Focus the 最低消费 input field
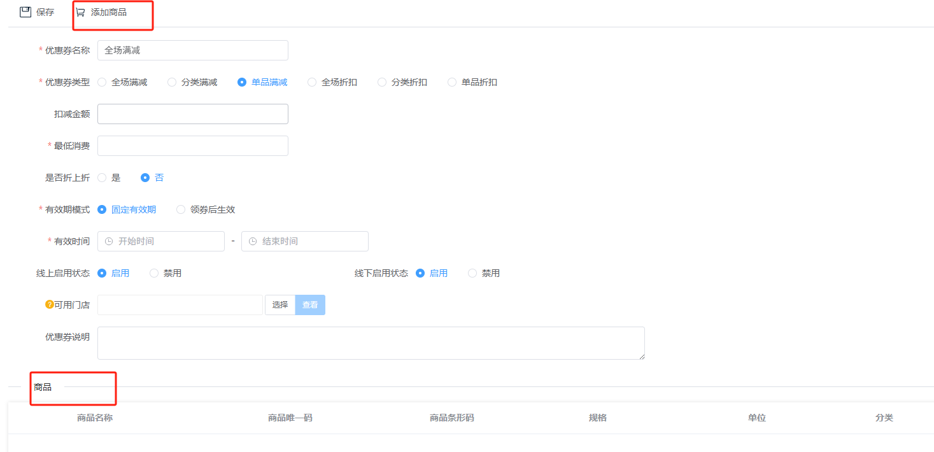The image size is (934, 452). click(x=192, y=146)
